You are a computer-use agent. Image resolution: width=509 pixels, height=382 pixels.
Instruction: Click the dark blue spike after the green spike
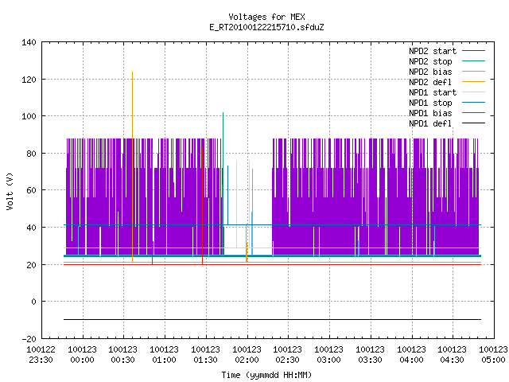coord(228,195)
